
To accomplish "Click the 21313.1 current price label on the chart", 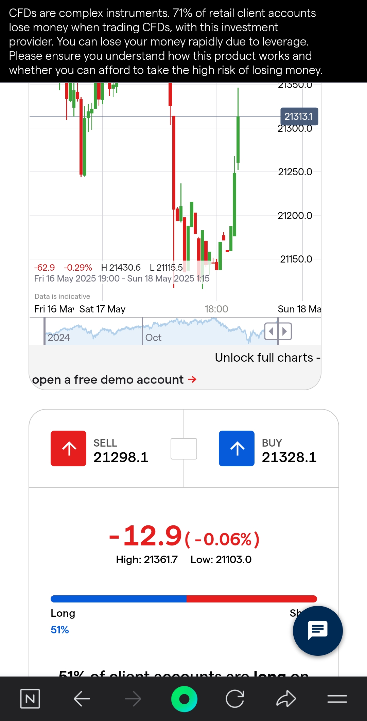I will [299, 116].
